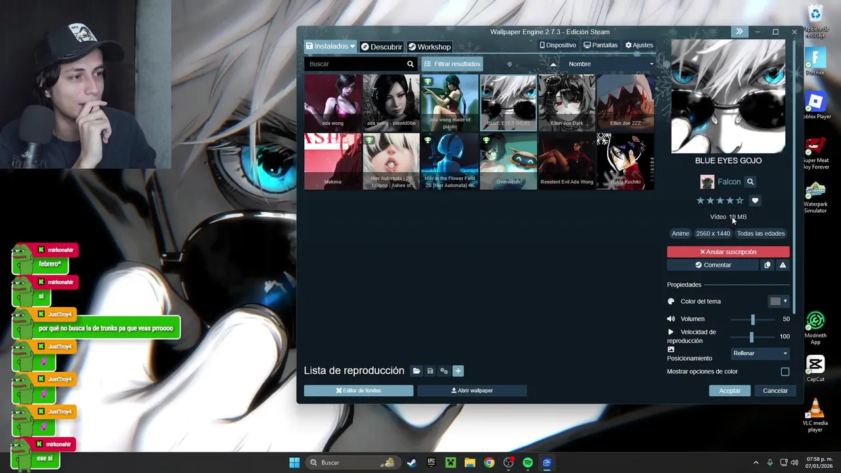Select the Rukia Kuchiki wallpaper

(x=625, y=162)
